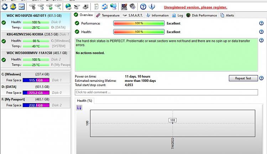Click KIOXIA disk health 98 % bar
The height and width of the screenshot is (154, 267).
[x=36, y=41]
